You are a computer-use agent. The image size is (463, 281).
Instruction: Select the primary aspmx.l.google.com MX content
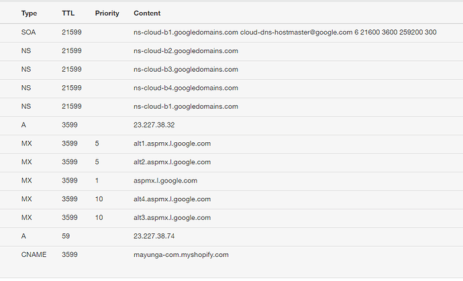166,181
